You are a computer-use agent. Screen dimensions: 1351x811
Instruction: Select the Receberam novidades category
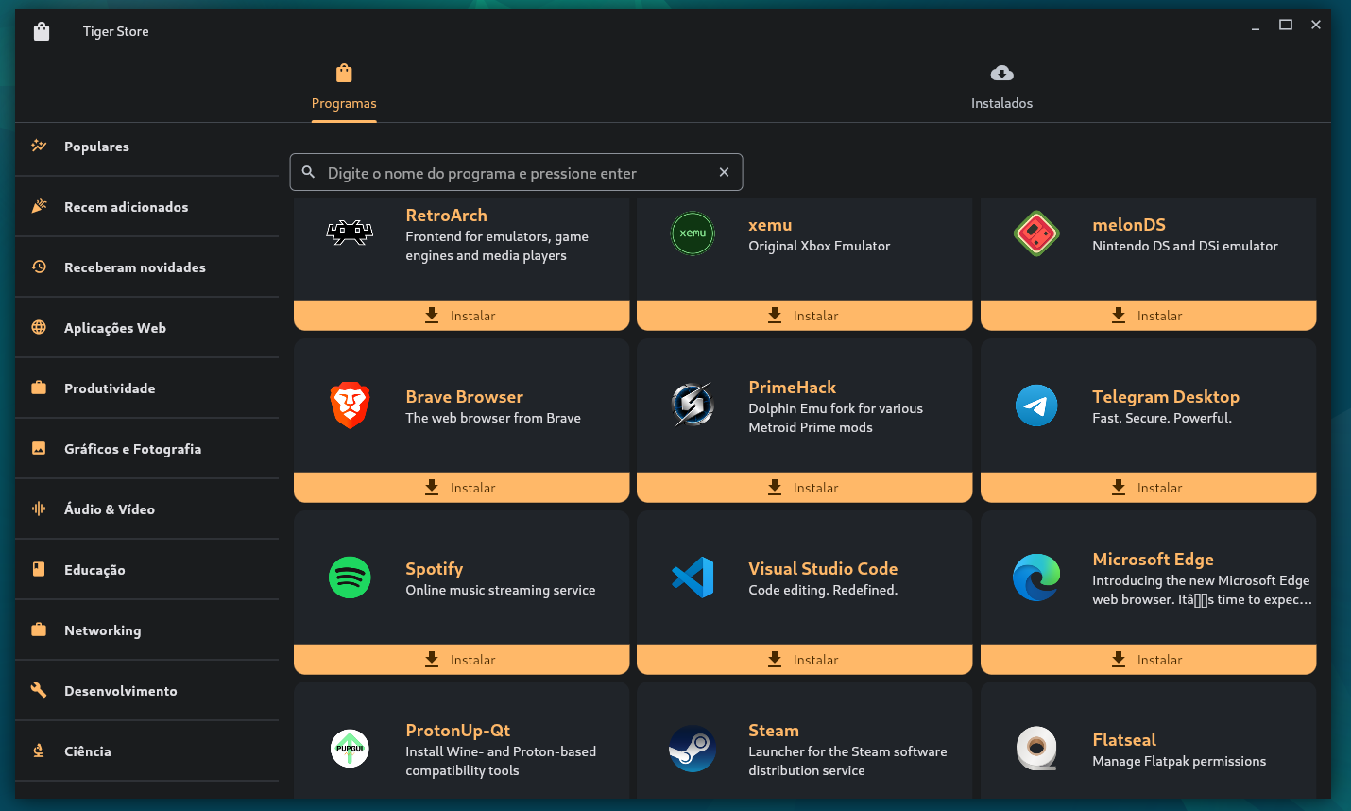point(146,267)
